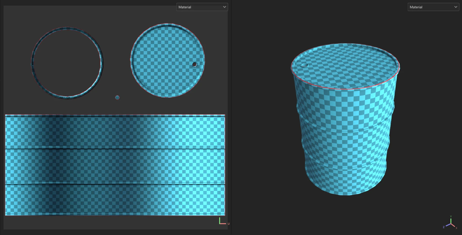462x235 pixels.
Task: Click the green V axis of the UV gizmo
Action: click(x=220, y=220)
